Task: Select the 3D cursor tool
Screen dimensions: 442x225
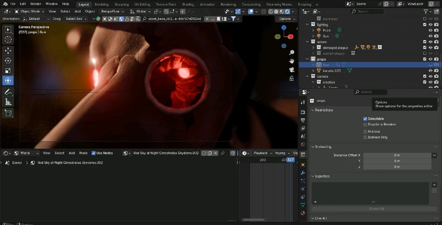Action: click(x=8, y=40)
